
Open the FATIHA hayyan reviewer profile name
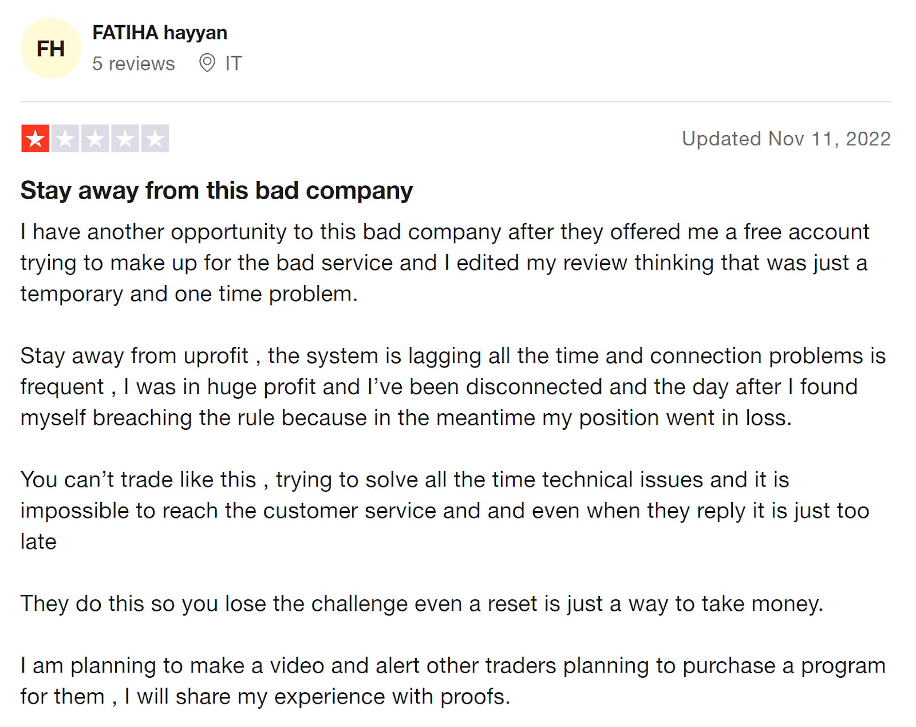(x=160, y=33)
